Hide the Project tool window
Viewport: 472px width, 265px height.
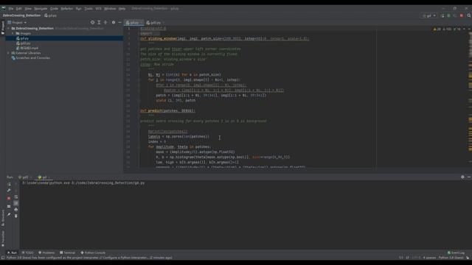pyautogui.click(x=119, y=23)
